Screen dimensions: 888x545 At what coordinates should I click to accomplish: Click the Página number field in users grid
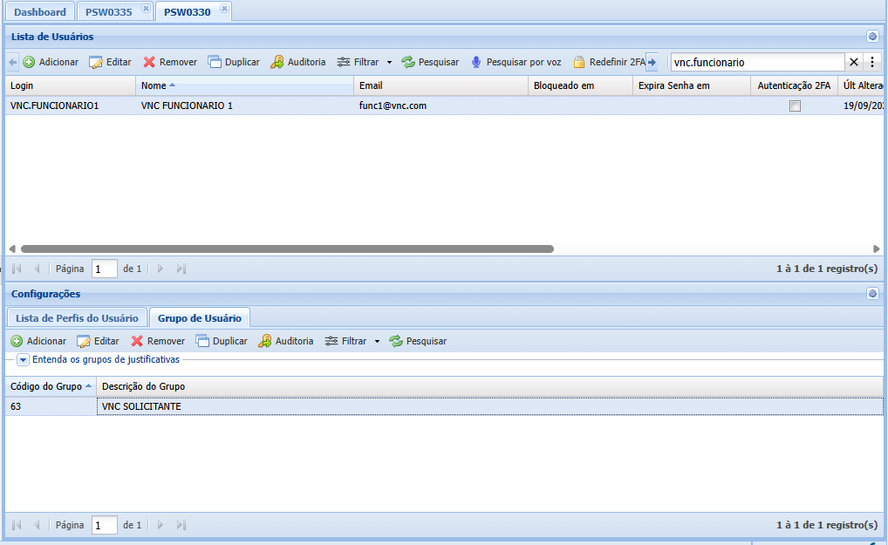(104, 269)
